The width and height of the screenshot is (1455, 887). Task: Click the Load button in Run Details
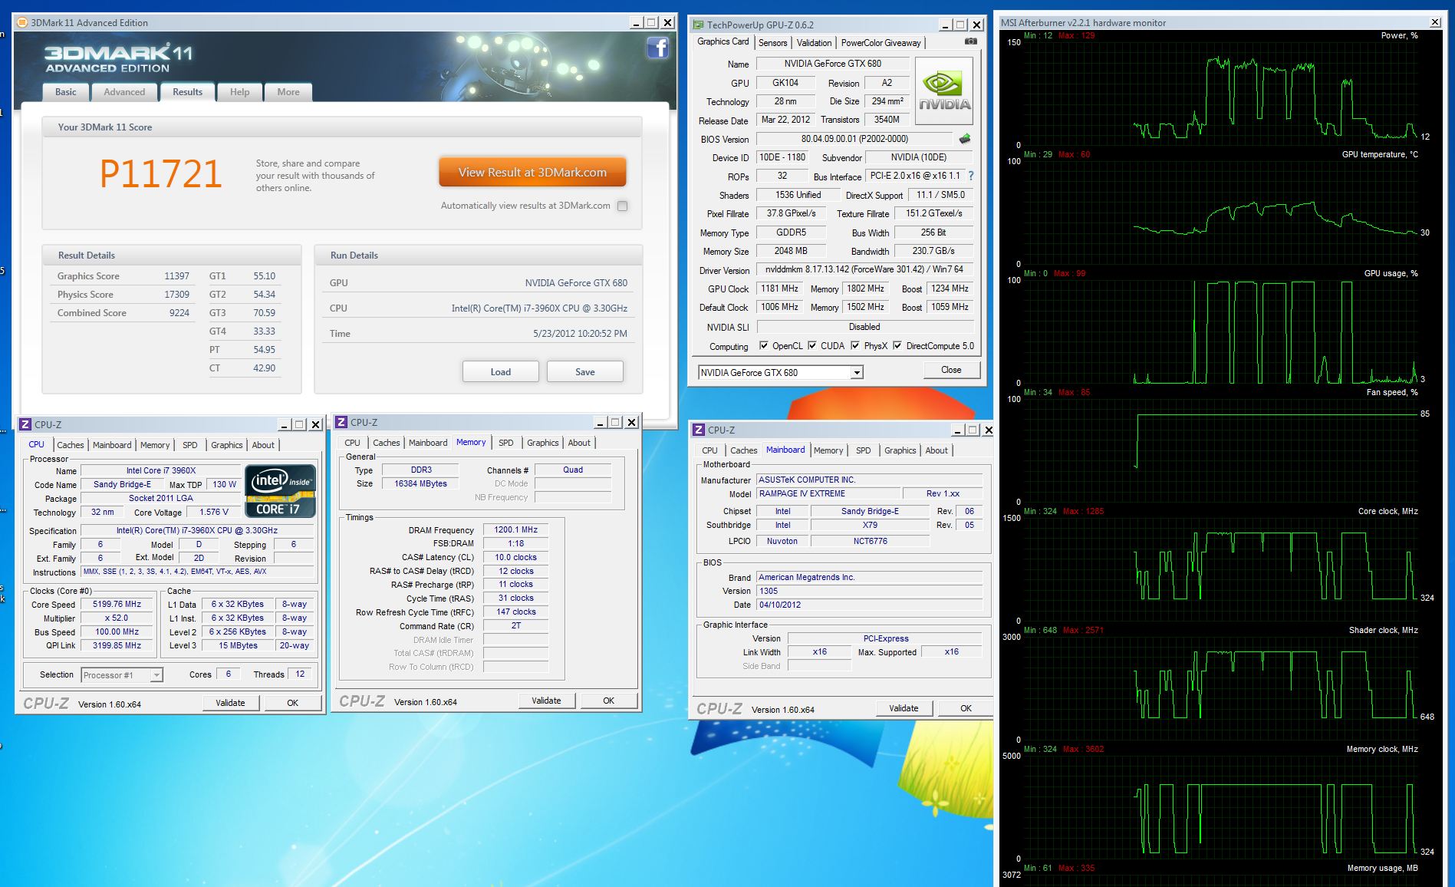(500, 372)
